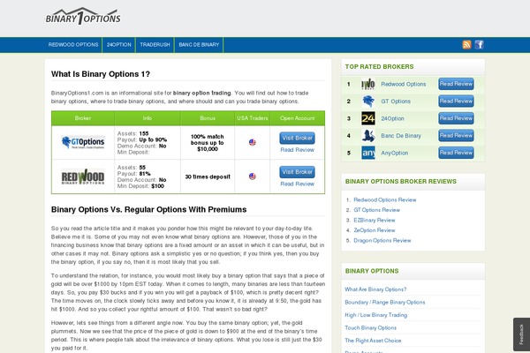Open the Redwood Options navigation tab

[x=73, y=45]
